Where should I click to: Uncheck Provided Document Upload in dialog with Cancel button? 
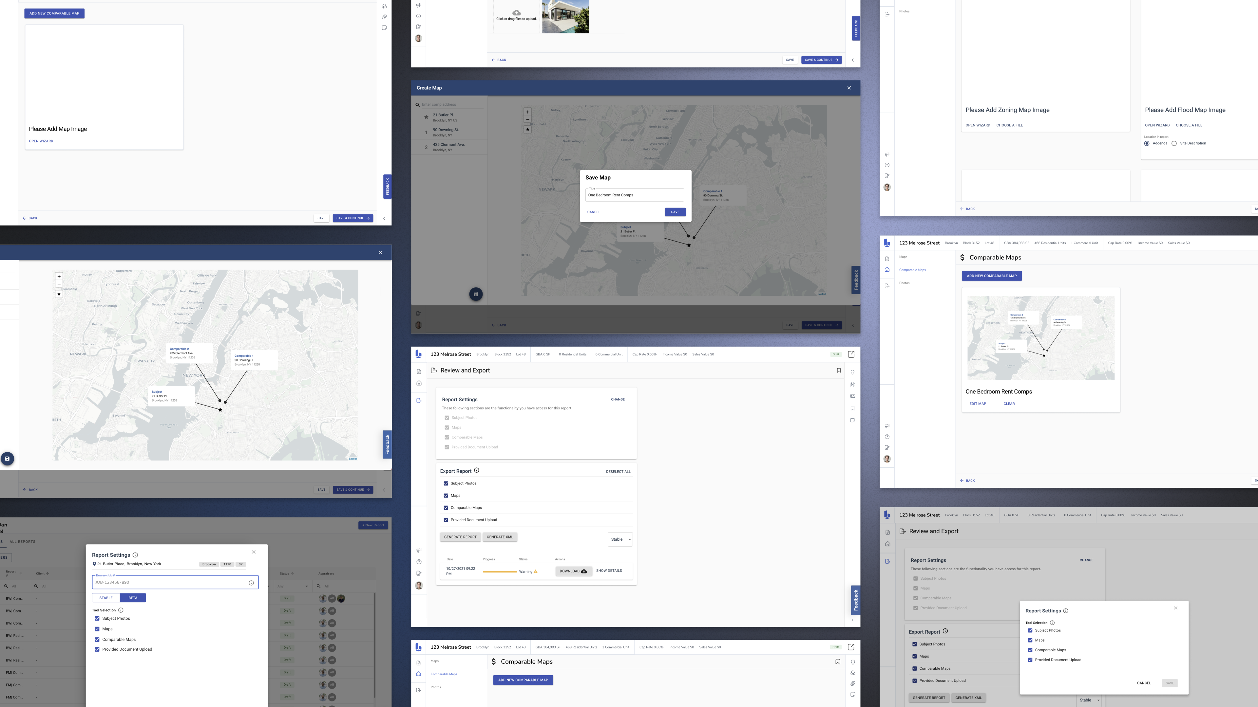[1030, 660]
